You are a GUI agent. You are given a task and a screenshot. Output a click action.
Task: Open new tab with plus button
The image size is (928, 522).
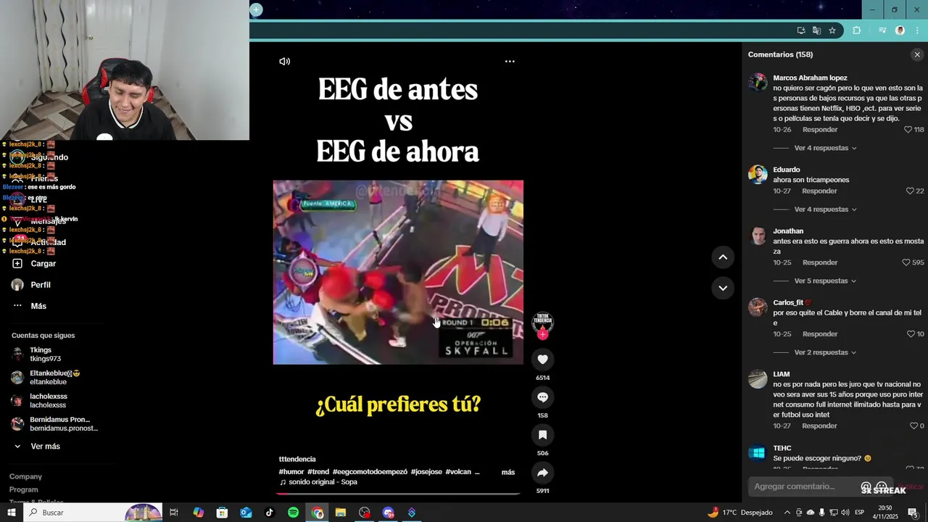point(256,9)
